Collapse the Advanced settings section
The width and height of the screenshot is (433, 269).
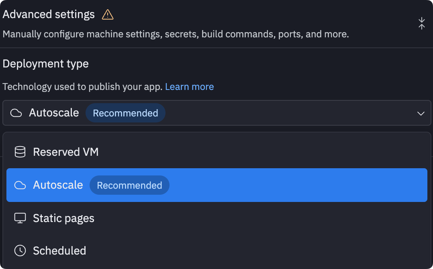coord(421,24)
